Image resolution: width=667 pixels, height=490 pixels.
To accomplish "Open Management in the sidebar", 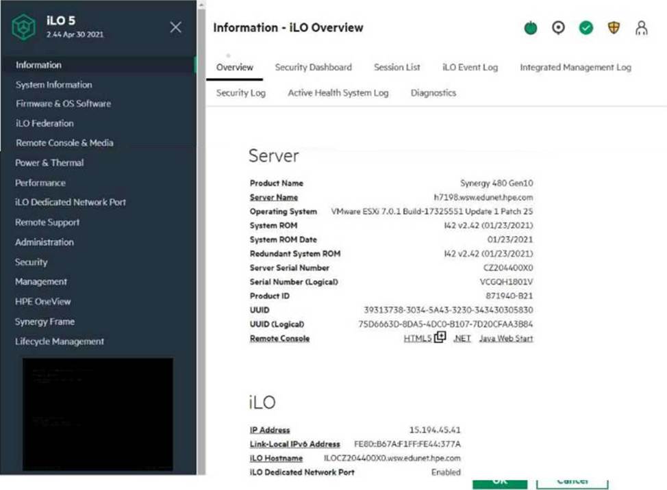I will (41, 282).
